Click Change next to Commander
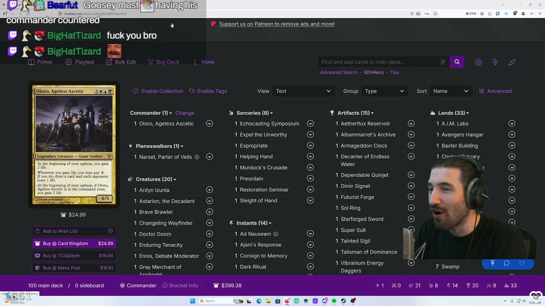 [185, 113]
